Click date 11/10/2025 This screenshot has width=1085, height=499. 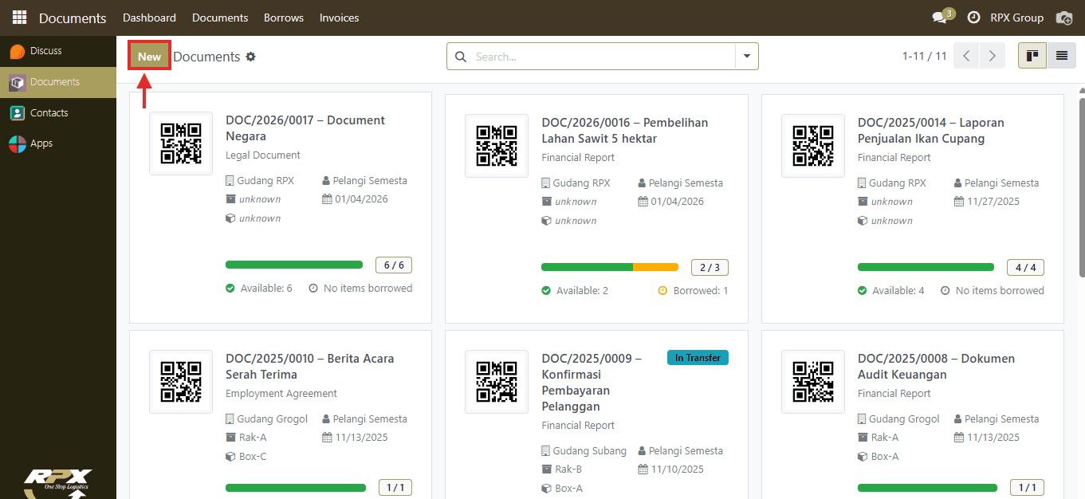(678, 470)
